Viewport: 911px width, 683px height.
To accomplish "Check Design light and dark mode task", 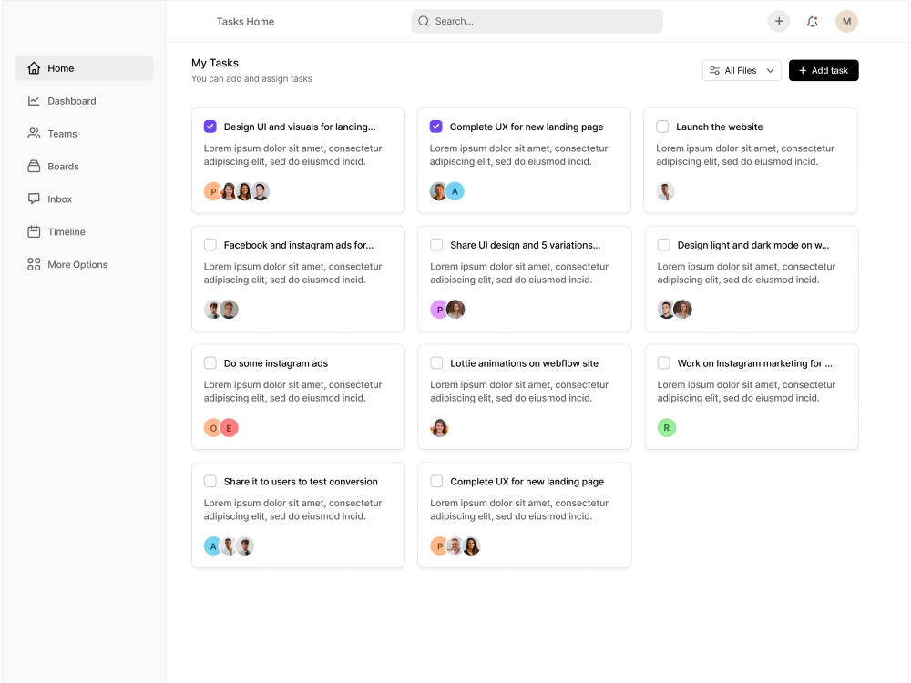I will click(663, 244).
